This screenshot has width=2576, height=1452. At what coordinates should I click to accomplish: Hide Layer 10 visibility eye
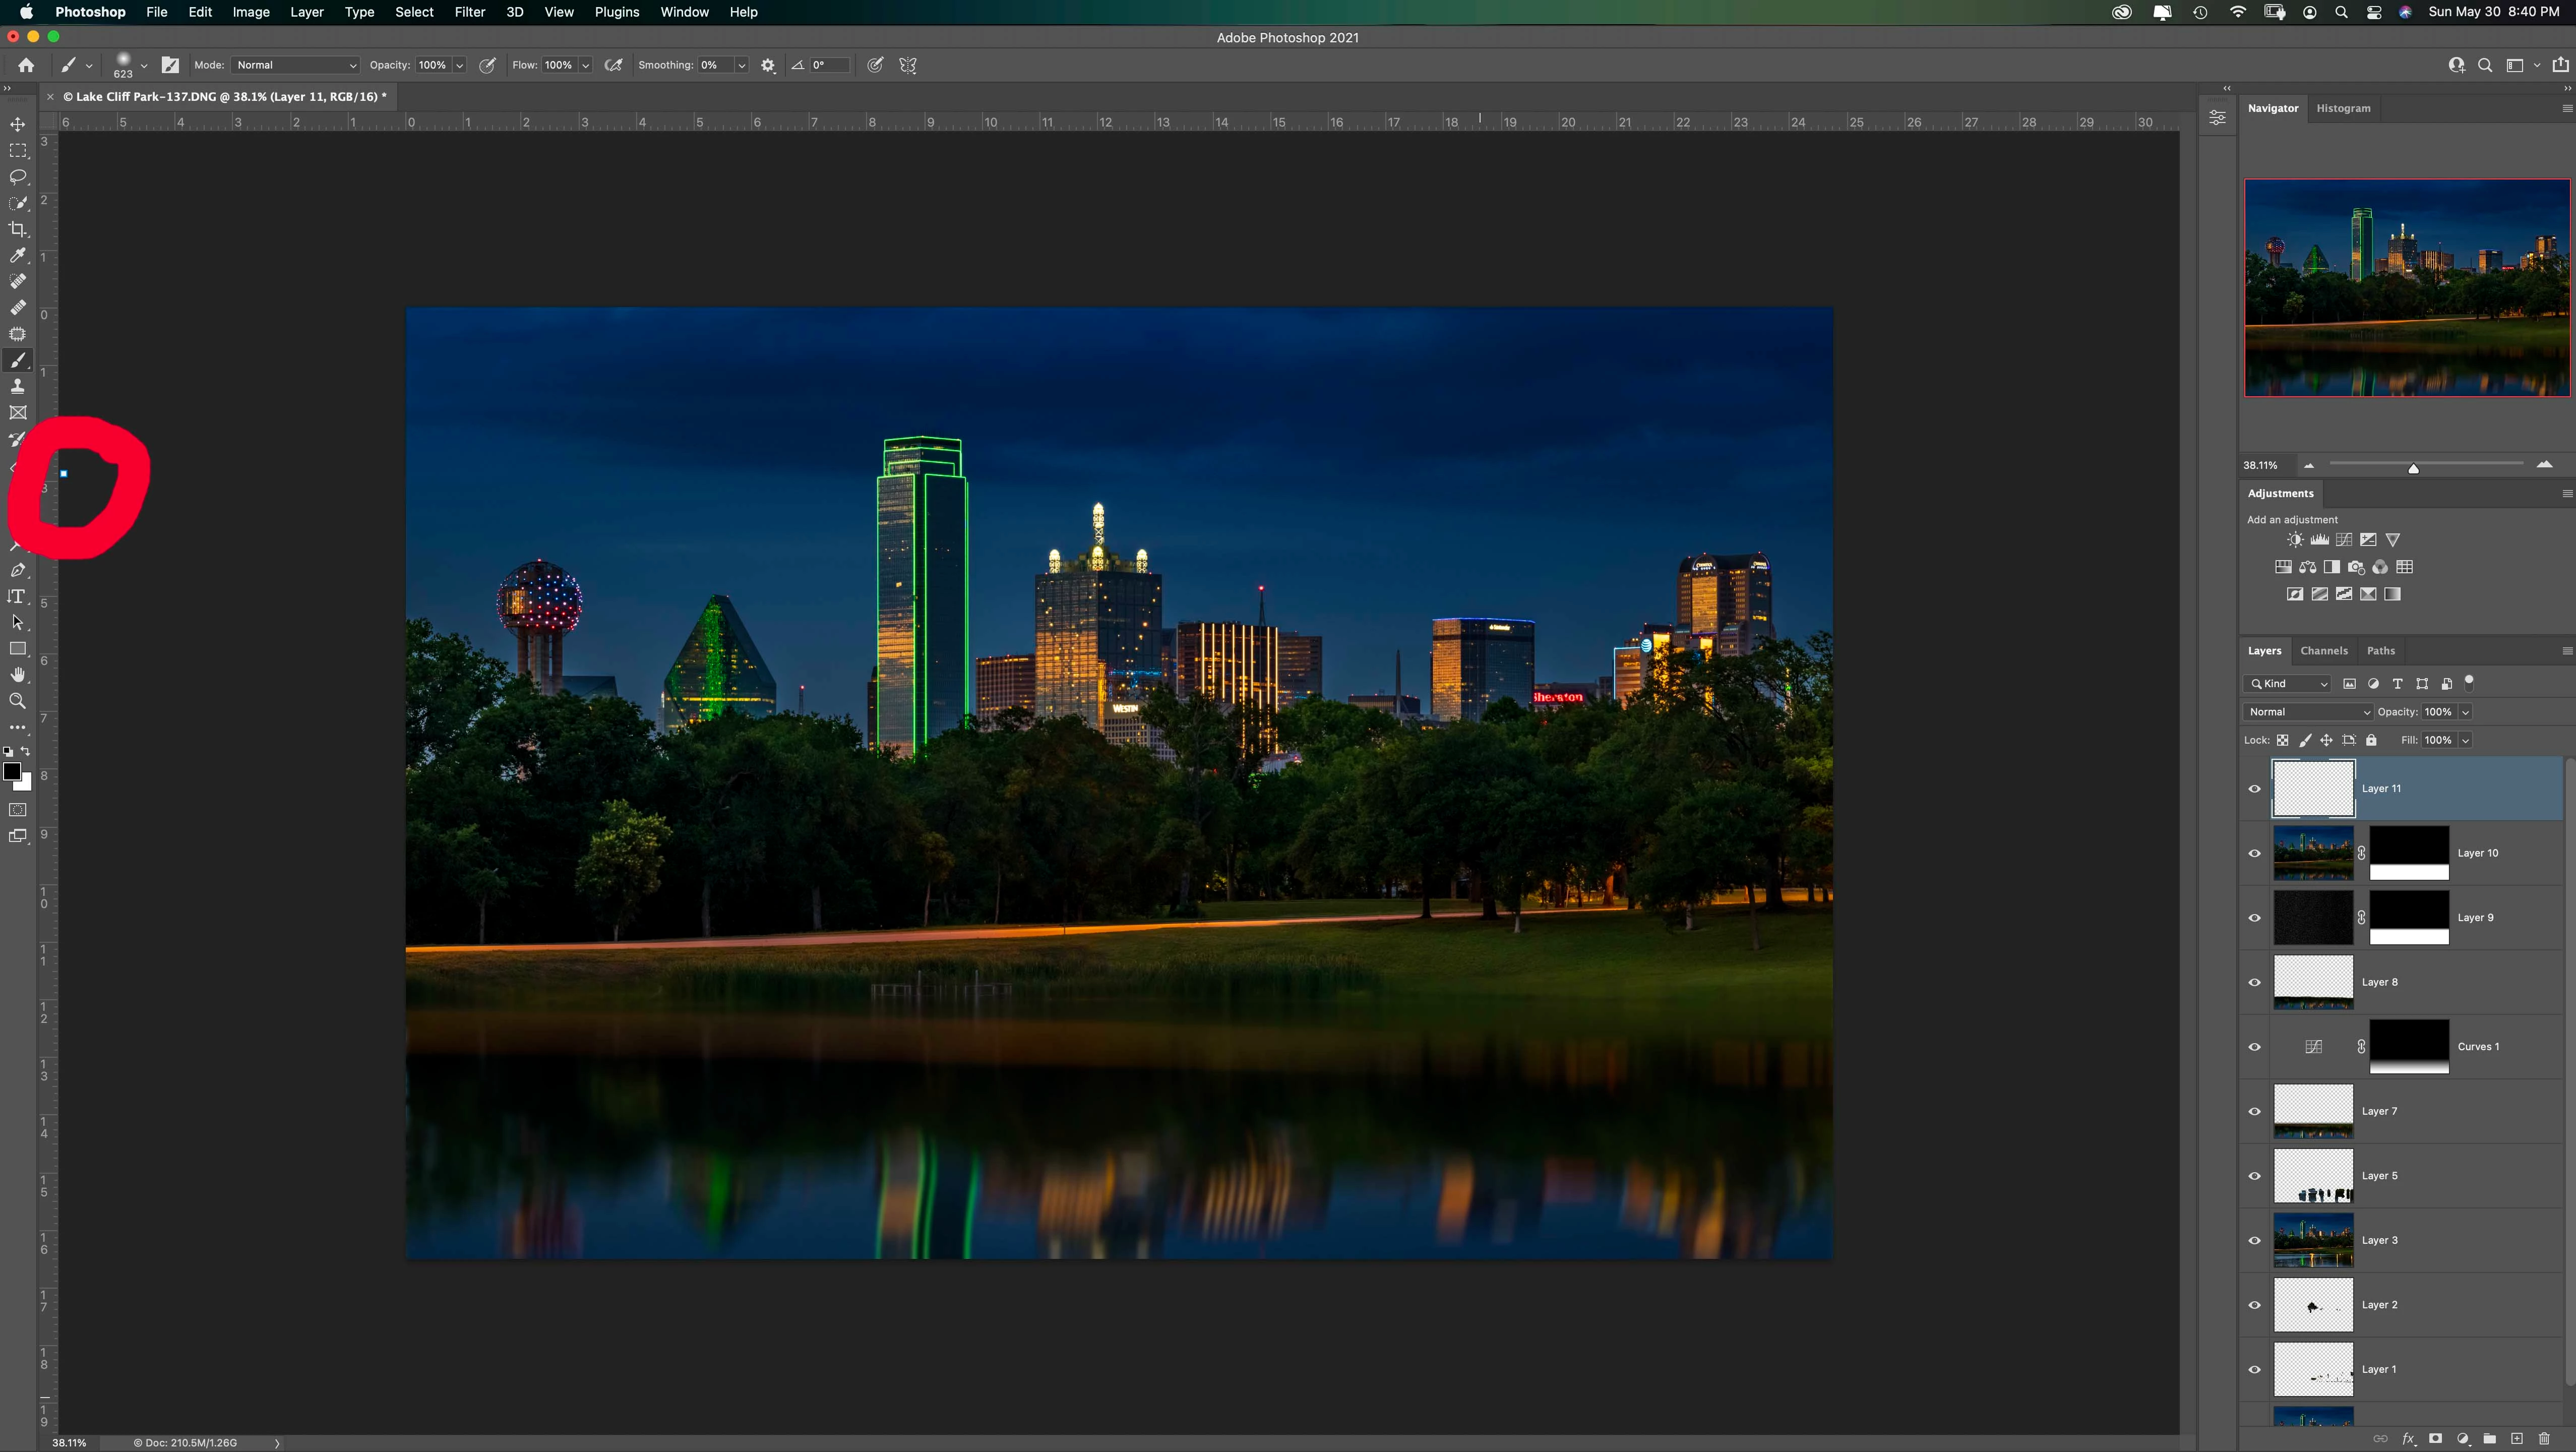pos(2255,853)
